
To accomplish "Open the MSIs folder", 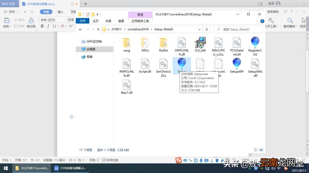I will coord(145,45).
